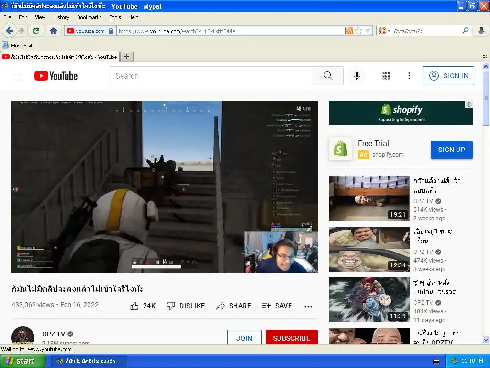
Task: Click the ad info icon on Shopify banner
Action: (x=469, y=104)
